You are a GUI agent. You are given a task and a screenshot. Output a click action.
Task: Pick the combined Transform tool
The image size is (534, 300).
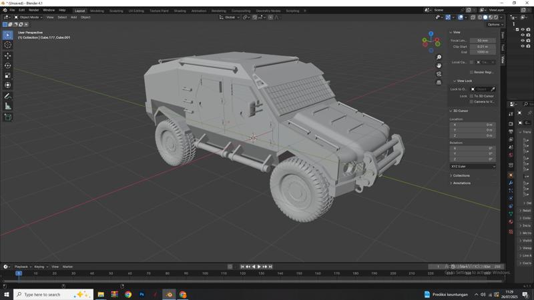click(8, 85)
